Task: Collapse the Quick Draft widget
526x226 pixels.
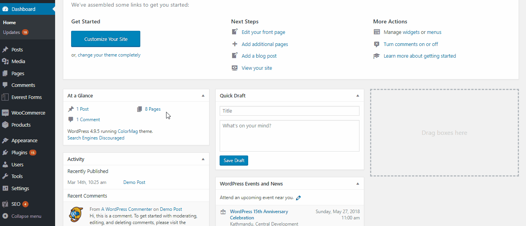Action: coord(358,95)
